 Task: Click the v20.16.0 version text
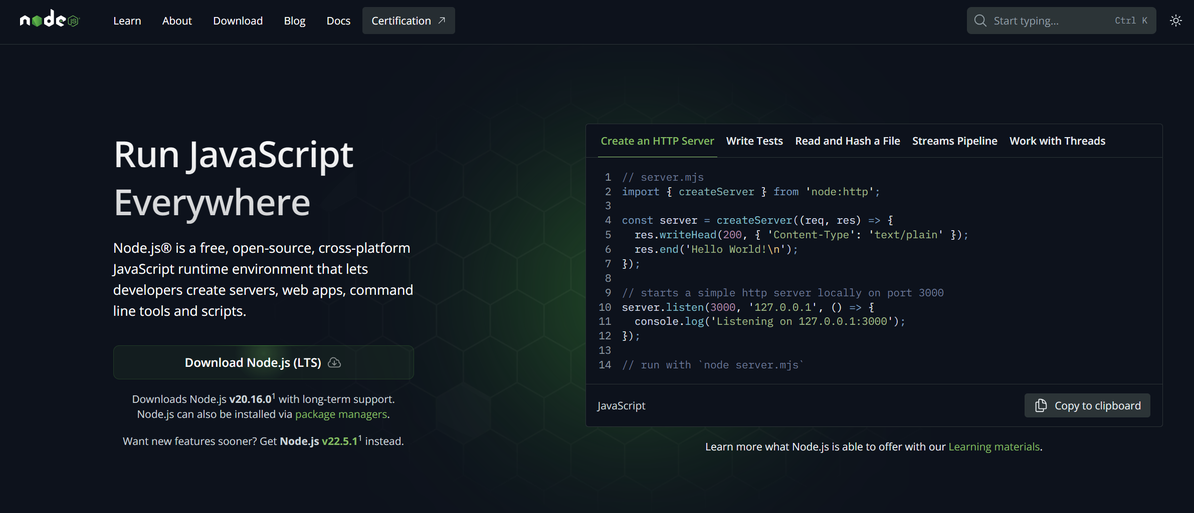(250, 399)
